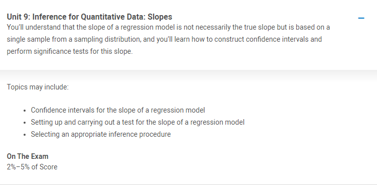Click 'construct confidence intervals' in the description

(x=268, y=39)
